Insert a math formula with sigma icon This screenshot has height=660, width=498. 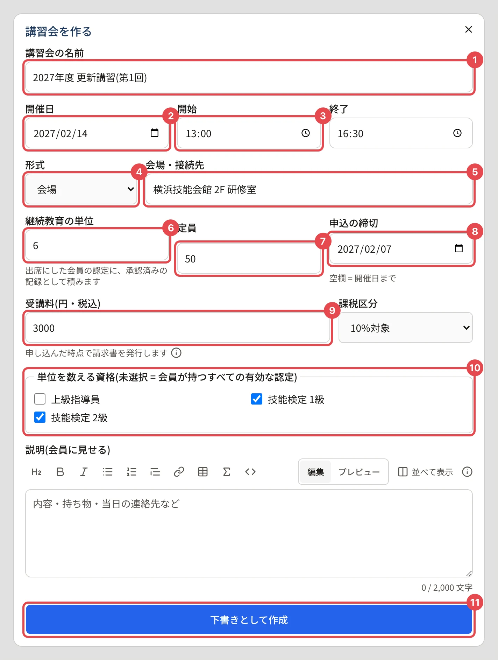tap(227, 472)
